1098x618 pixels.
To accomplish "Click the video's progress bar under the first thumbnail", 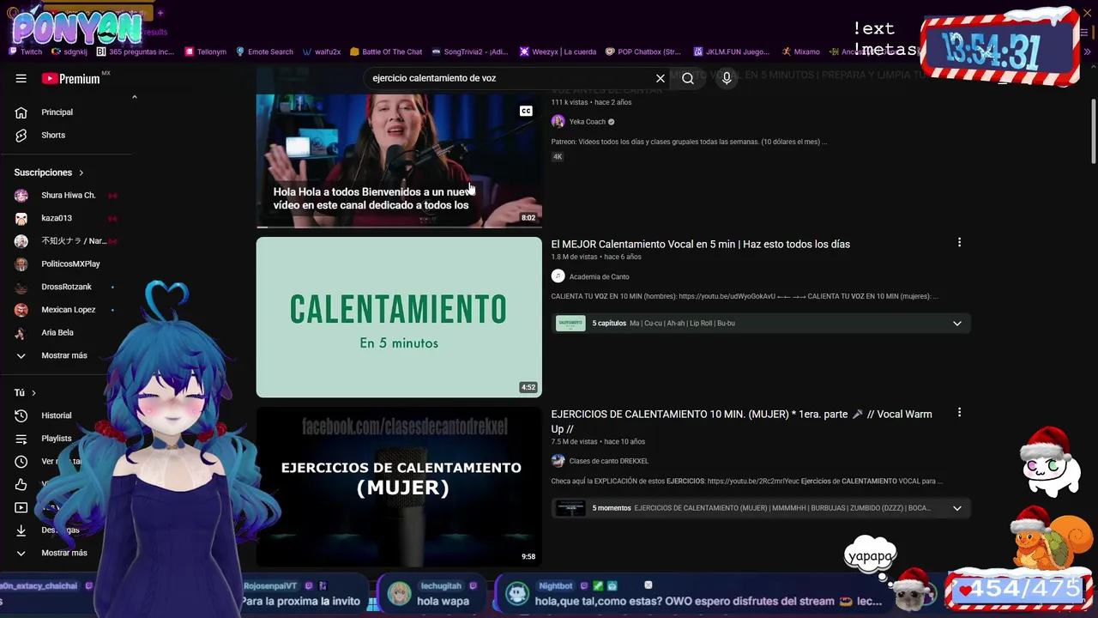I will coord(399,227).
